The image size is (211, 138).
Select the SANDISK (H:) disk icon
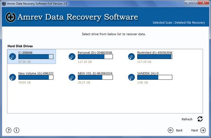132,77
